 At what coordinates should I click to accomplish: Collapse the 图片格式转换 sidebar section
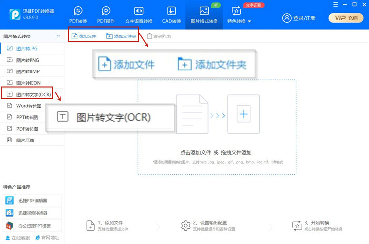58,36
